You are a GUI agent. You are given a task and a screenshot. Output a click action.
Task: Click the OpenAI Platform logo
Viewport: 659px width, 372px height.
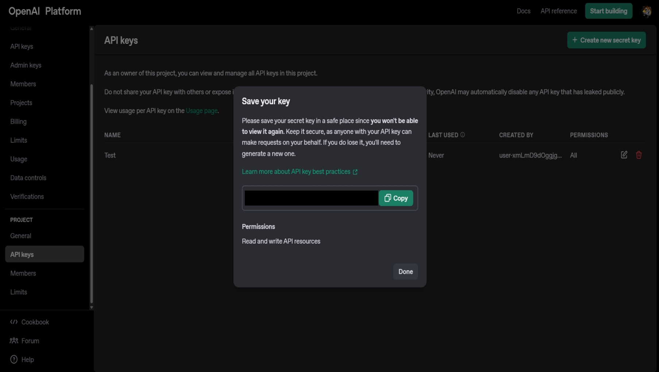point(45,11)
